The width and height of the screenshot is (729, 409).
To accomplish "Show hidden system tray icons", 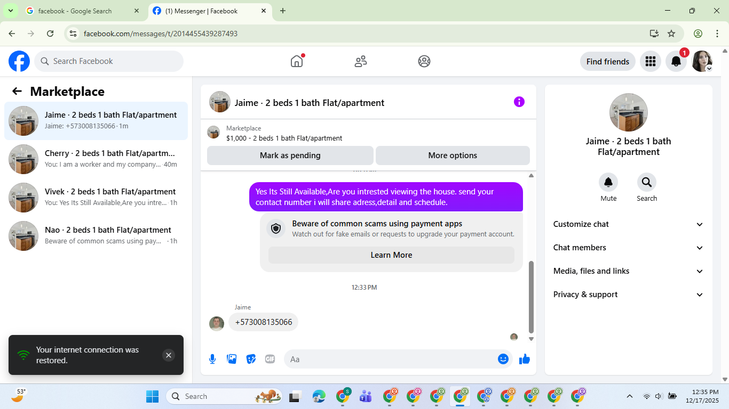I will click(x=630, y=396).
